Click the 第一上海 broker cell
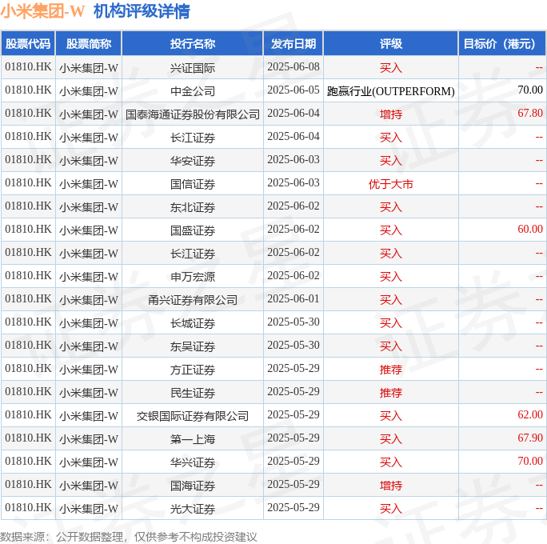 click(x=193, y=439)
